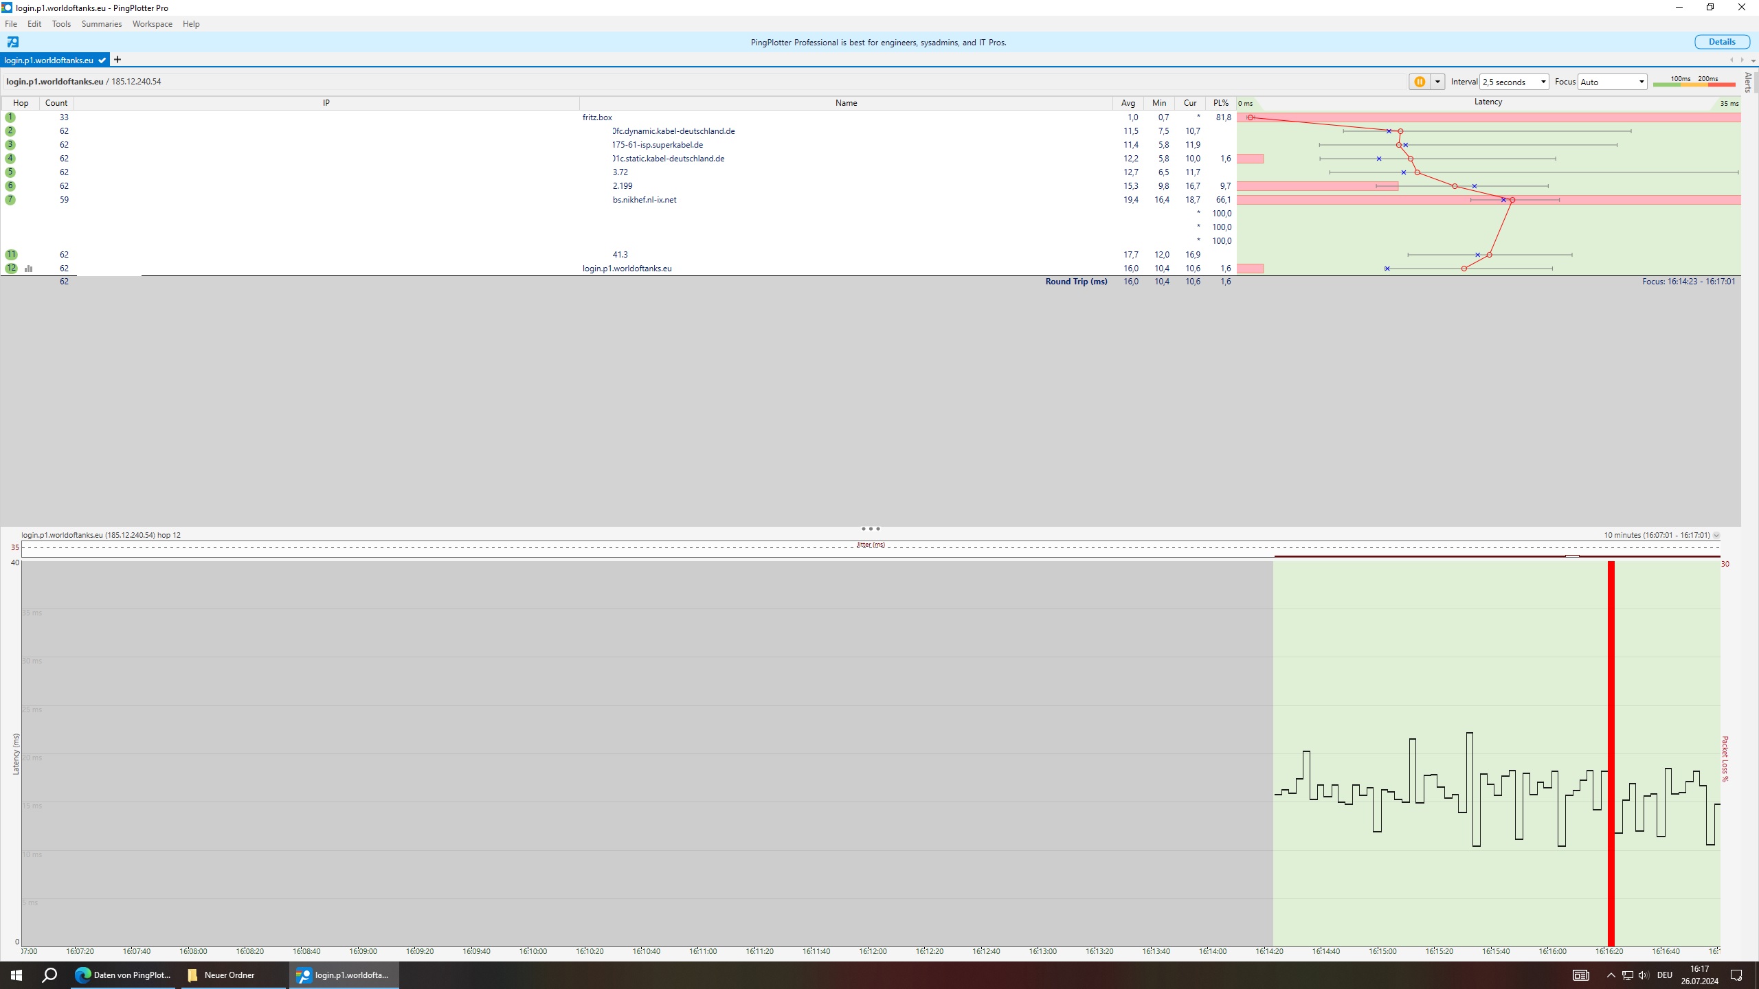Open the Workspace menu
The image size is (1759, 989).
click(152, 24)
